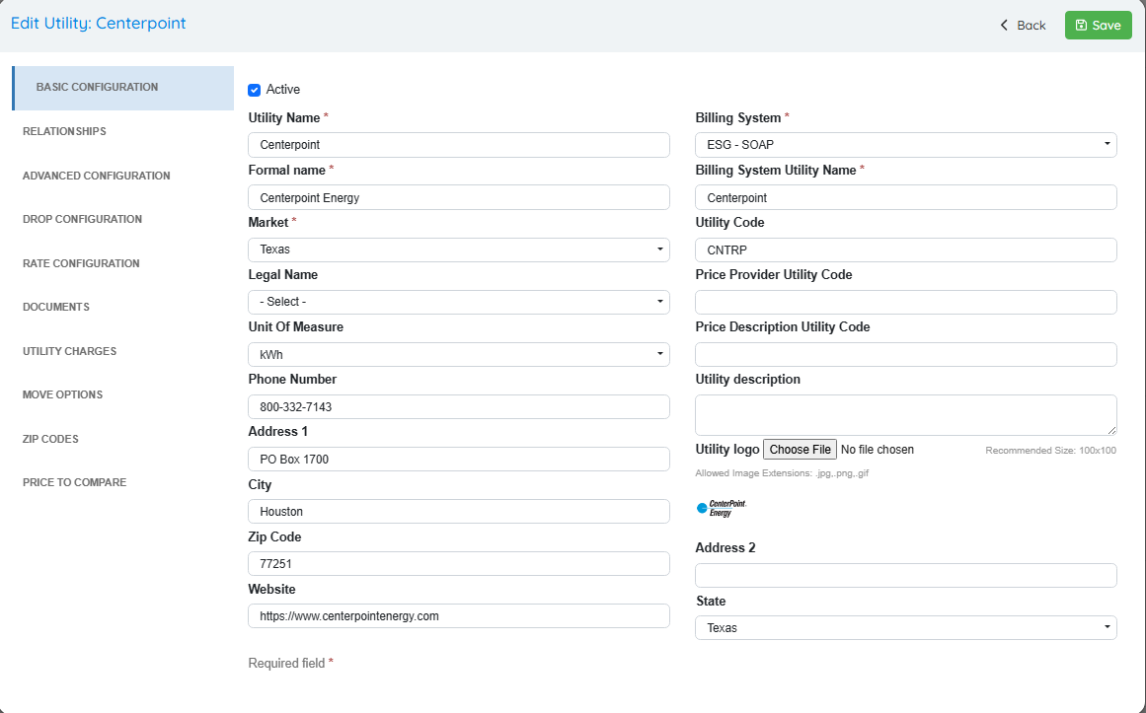Click the green Save button
Screen dimensions: 1146x713
pyautogui.click(x=1098, y=26)
